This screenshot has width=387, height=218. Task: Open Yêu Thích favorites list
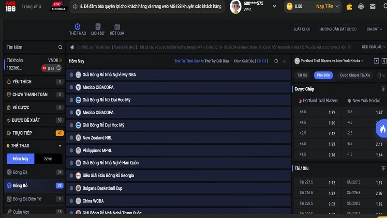(x=34, y=81)
